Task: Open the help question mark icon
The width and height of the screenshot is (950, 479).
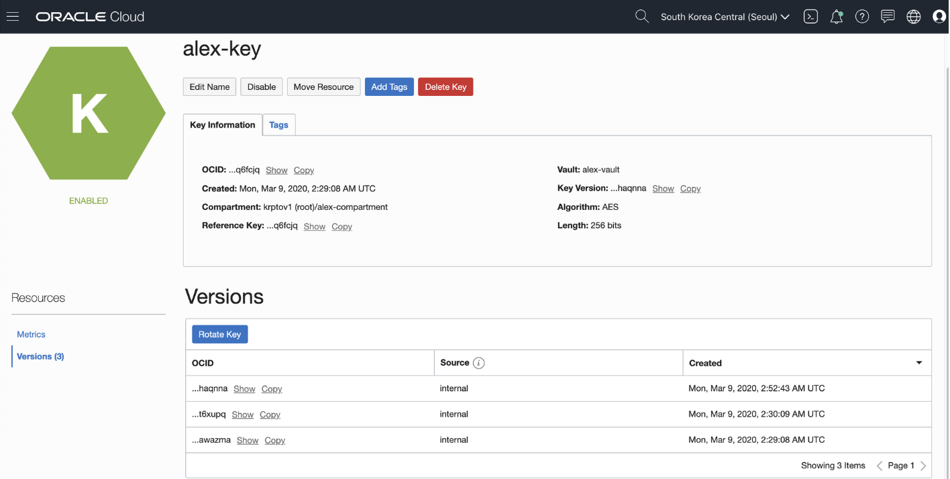Action: pos(862,17)
